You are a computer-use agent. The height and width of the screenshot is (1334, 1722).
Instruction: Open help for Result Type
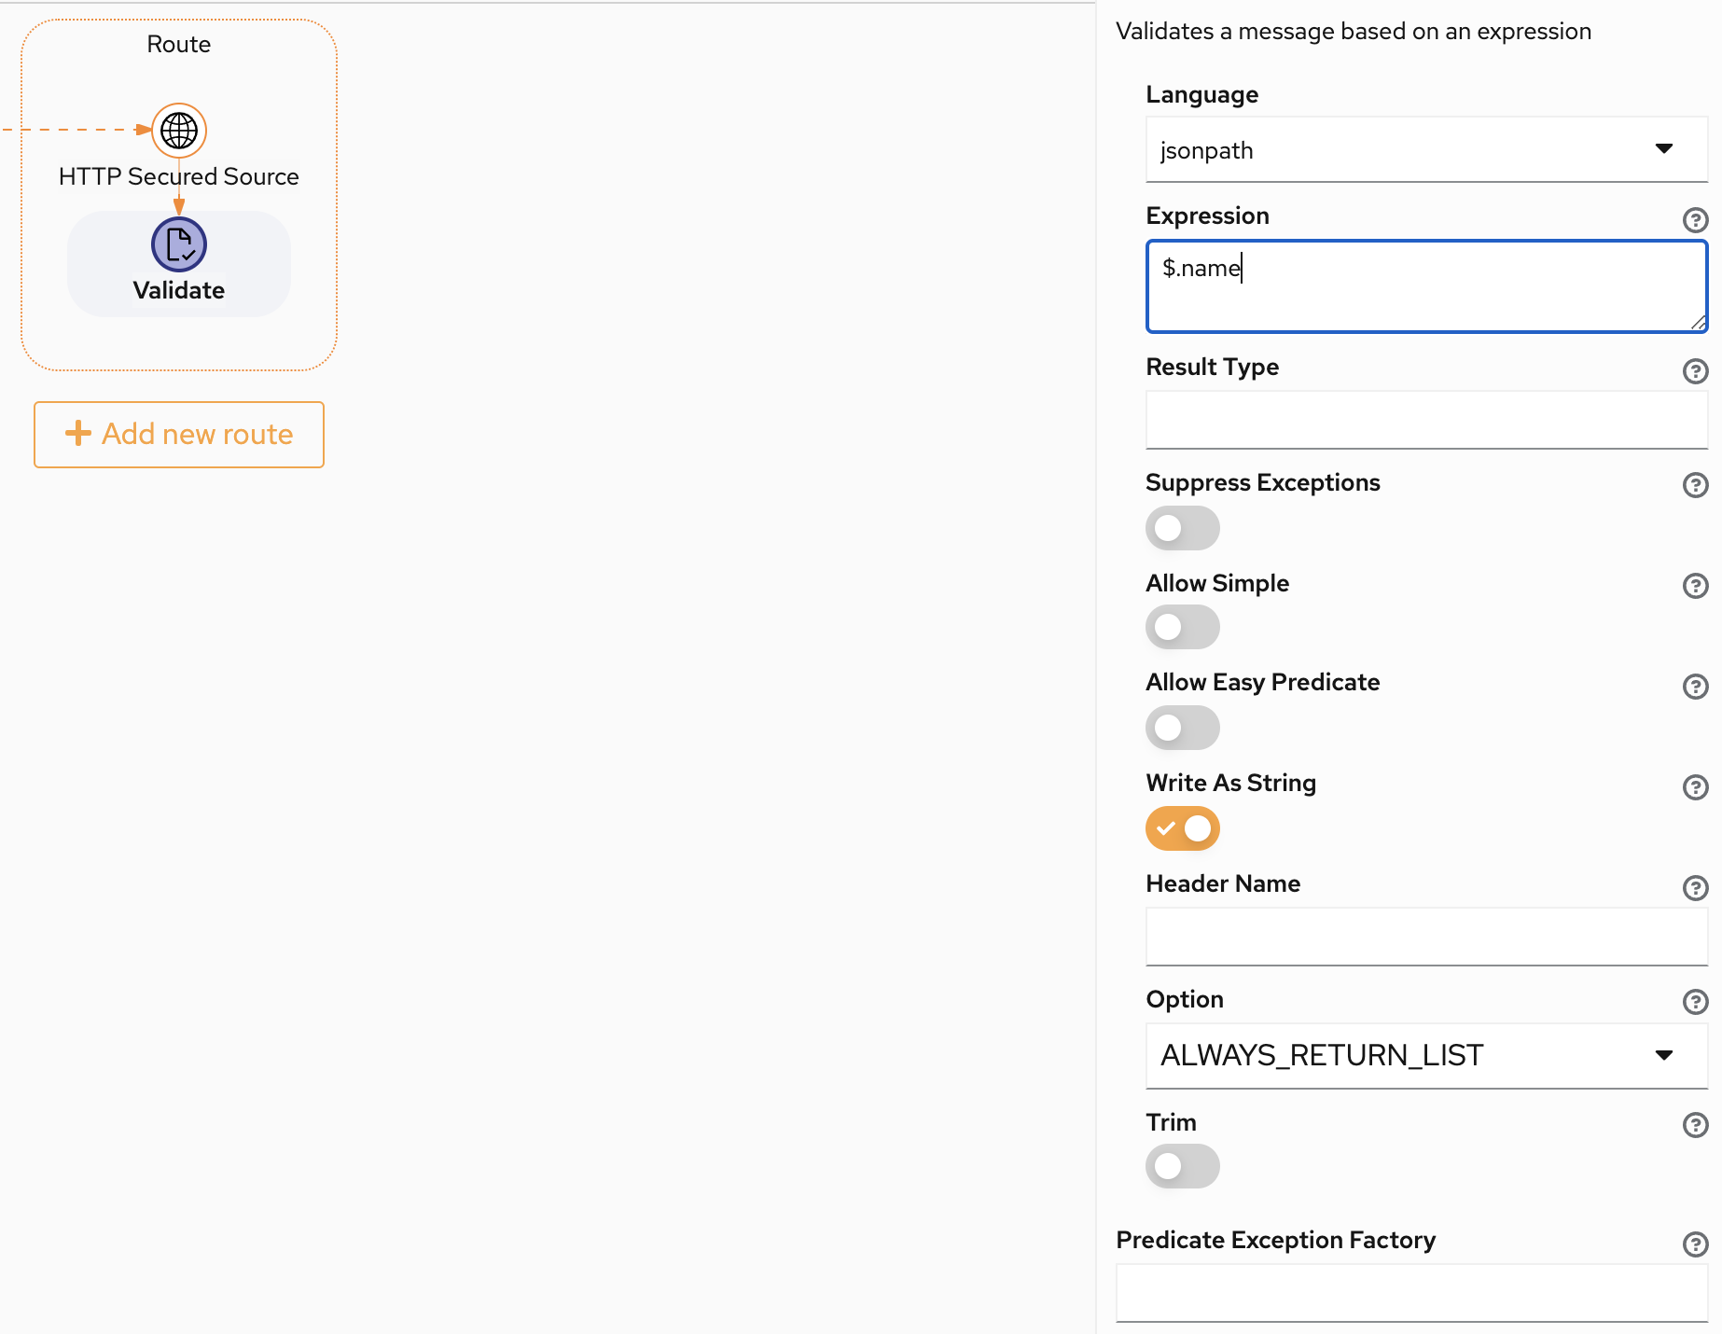coord(1695,371)
